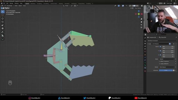Open Limit Rotation extra options dropdown arrow
178x100 pixels.
(x=172, y=44)
